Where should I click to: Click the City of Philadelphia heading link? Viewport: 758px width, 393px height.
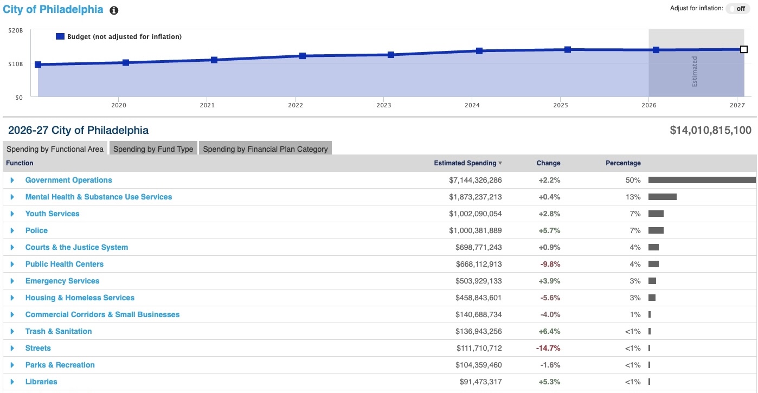[53, 10]
